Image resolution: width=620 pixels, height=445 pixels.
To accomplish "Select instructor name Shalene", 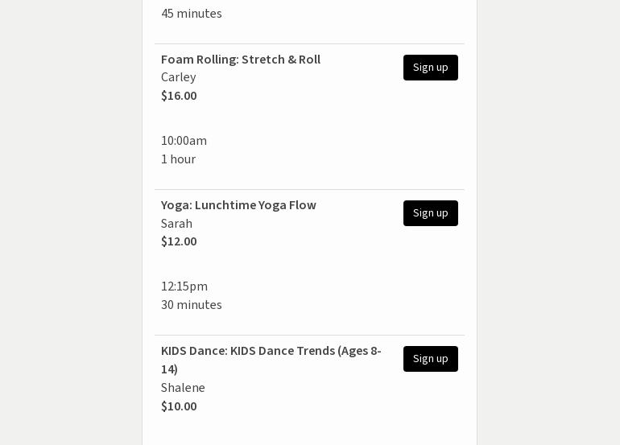I will [183, 388].
